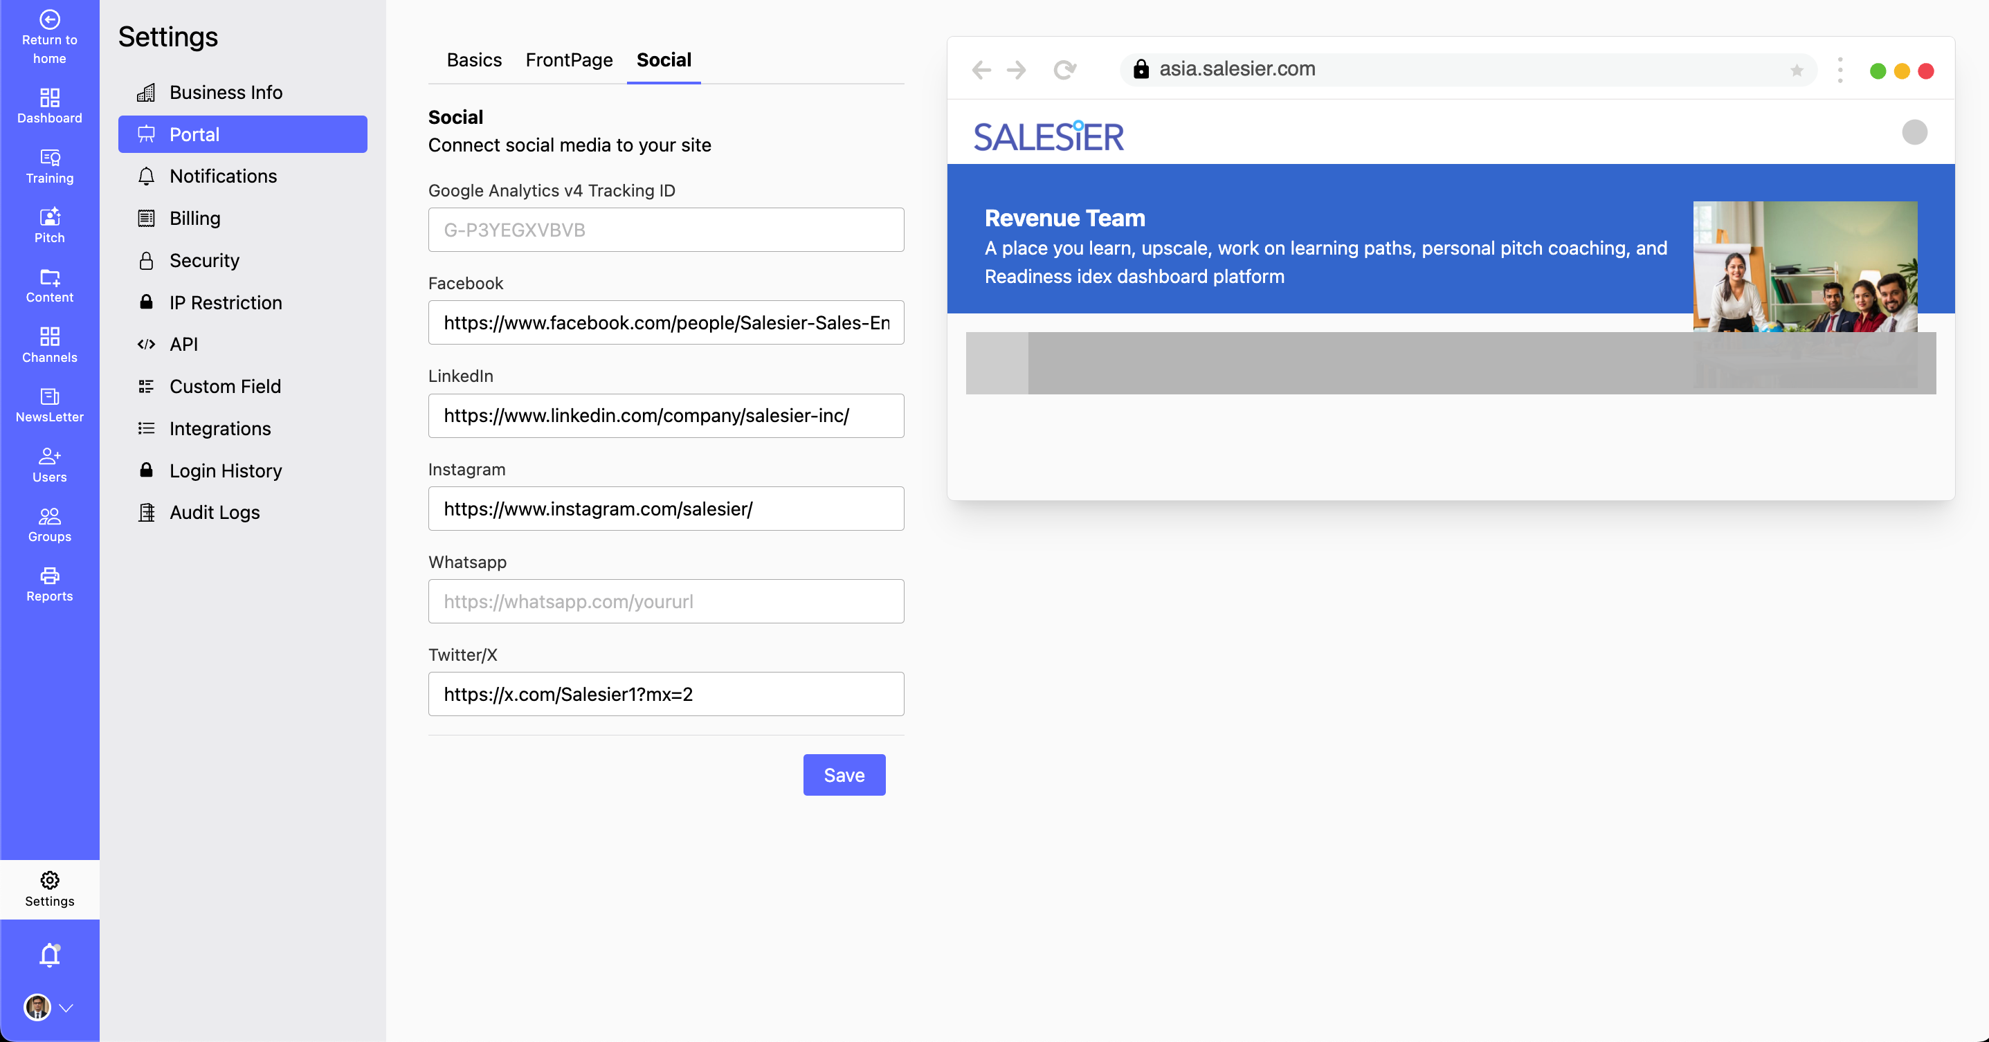
Task: Switch to the Basics tab
Action: pos(473,60)
